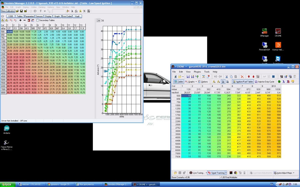Open the Smart Tracking dropdown arrow
This screenshot has width=300, height=187.
click(226, 173)
